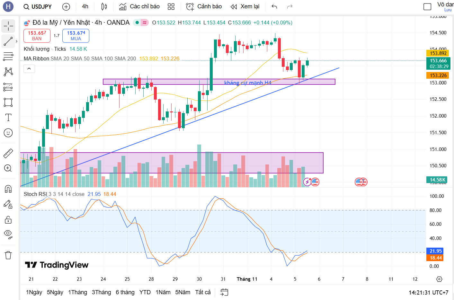Open the 4h timeframe dropdown
Screen dimensions: 454x300
[85, 6]
